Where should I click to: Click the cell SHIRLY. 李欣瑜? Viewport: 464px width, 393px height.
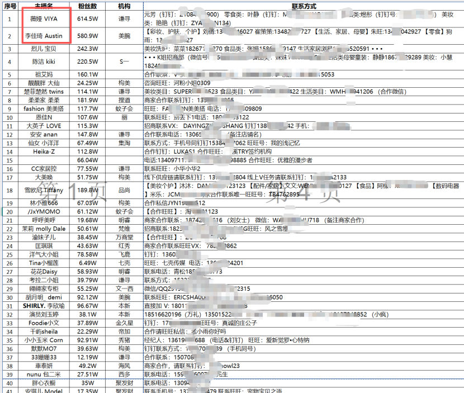(x=44, y=306)
